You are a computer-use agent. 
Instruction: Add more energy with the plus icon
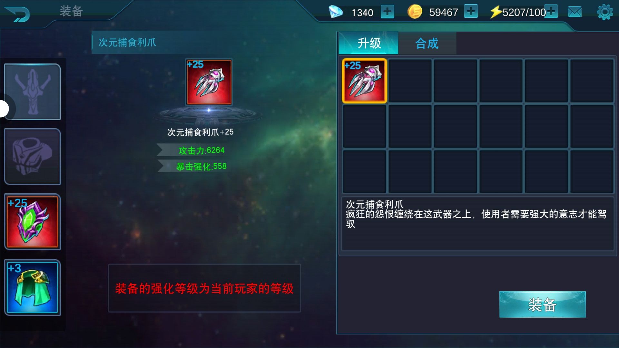tap(551, 11)
